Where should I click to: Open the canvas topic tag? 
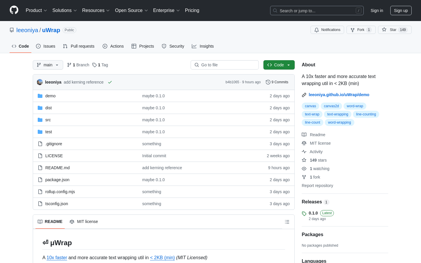click(x=310, y=106)
